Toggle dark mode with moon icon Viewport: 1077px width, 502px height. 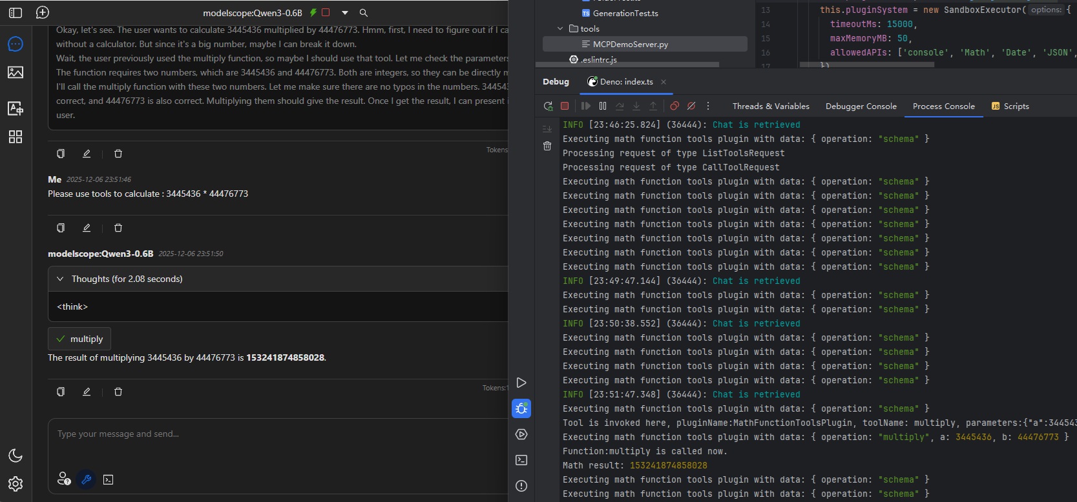(16, 456)
